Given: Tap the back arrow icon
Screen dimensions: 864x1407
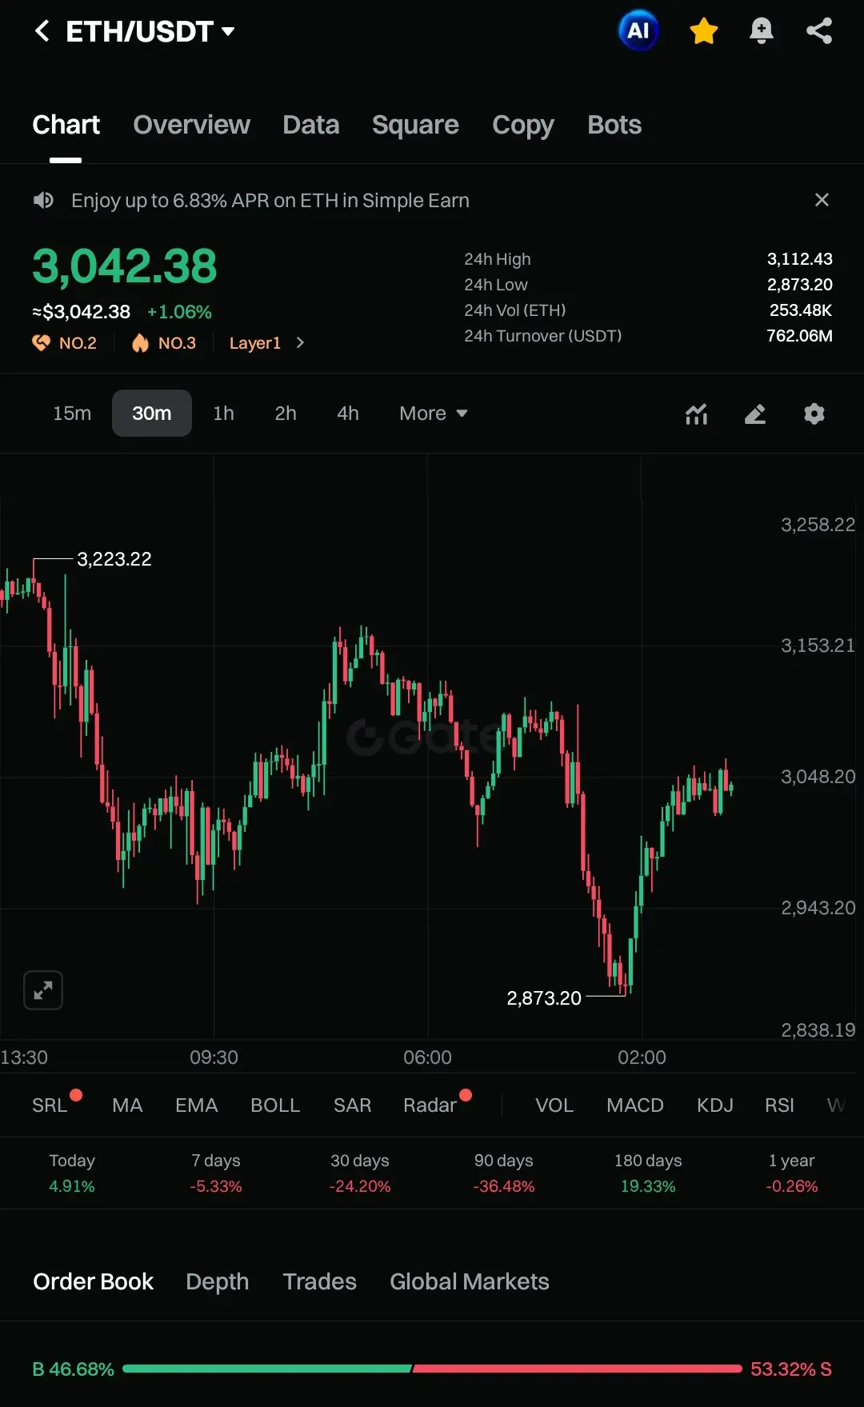Looking at the screenshot, I should (42, 31).
